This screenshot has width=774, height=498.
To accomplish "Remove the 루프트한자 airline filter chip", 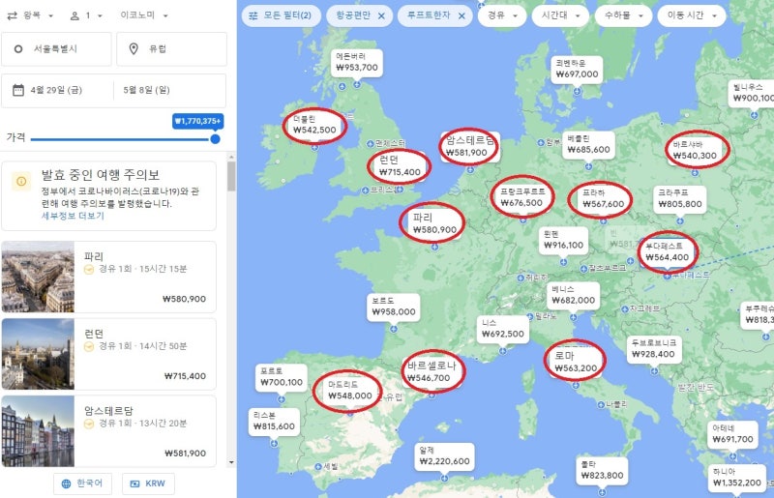I will [461, 16].
